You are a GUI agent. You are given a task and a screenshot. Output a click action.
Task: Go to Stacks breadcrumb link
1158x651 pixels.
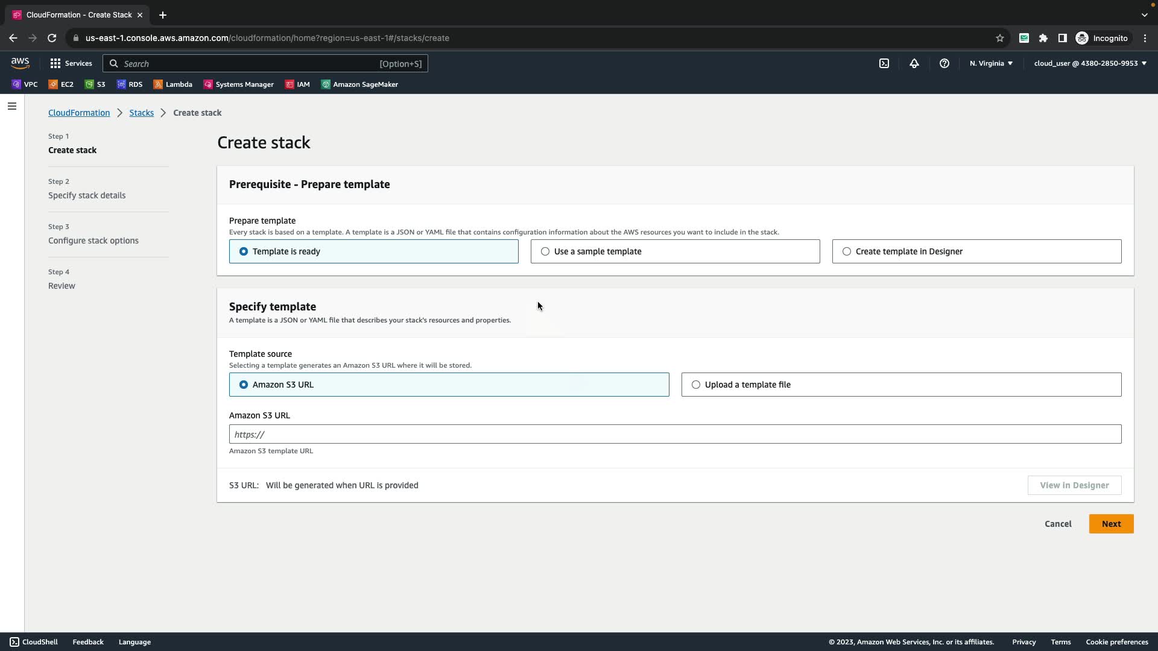[141, 113]
